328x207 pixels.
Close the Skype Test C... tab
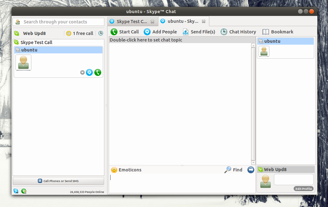coord(152,22)
